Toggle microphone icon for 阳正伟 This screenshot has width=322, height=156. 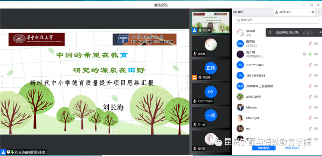310,44
